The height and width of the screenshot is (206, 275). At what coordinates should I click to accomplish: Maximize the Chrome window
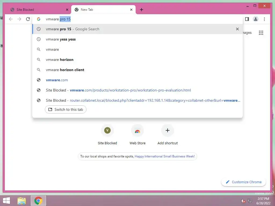(x=255, y=6)
